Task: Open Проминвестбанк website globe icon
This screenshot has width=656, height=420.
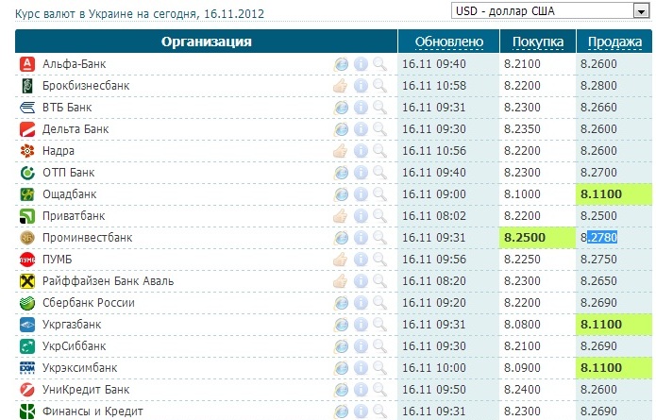Action: pos(341,238)
